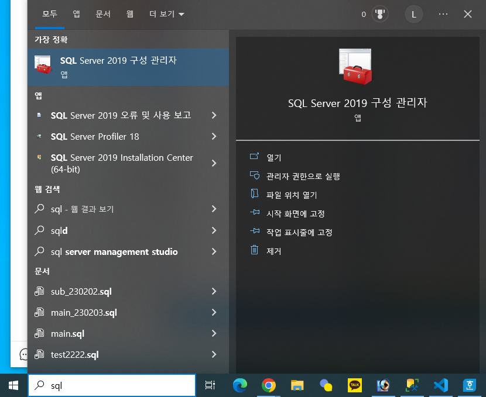The image size is (486, 397).
Task: Expand SQL Server Profiler 18 arrow
Action: tap(214, 136)
